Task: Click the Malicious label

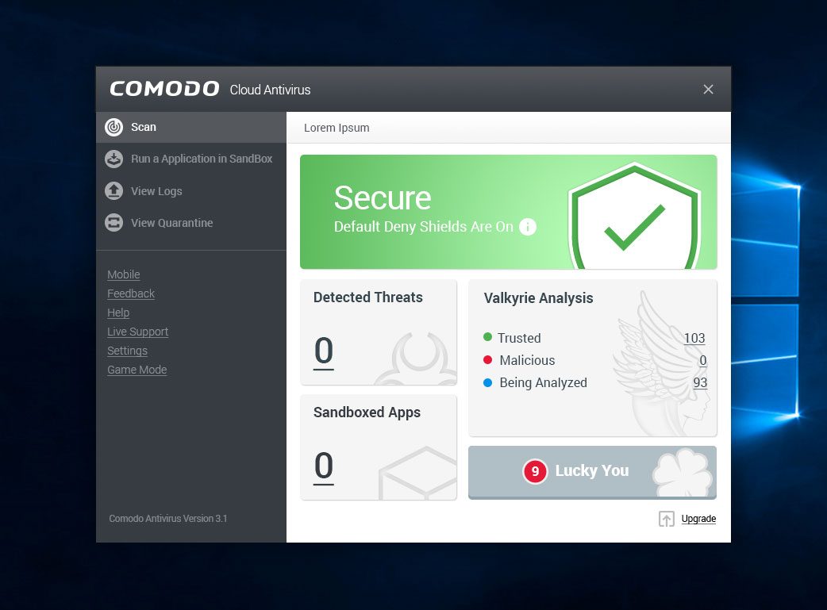Action: click(527, 360)
